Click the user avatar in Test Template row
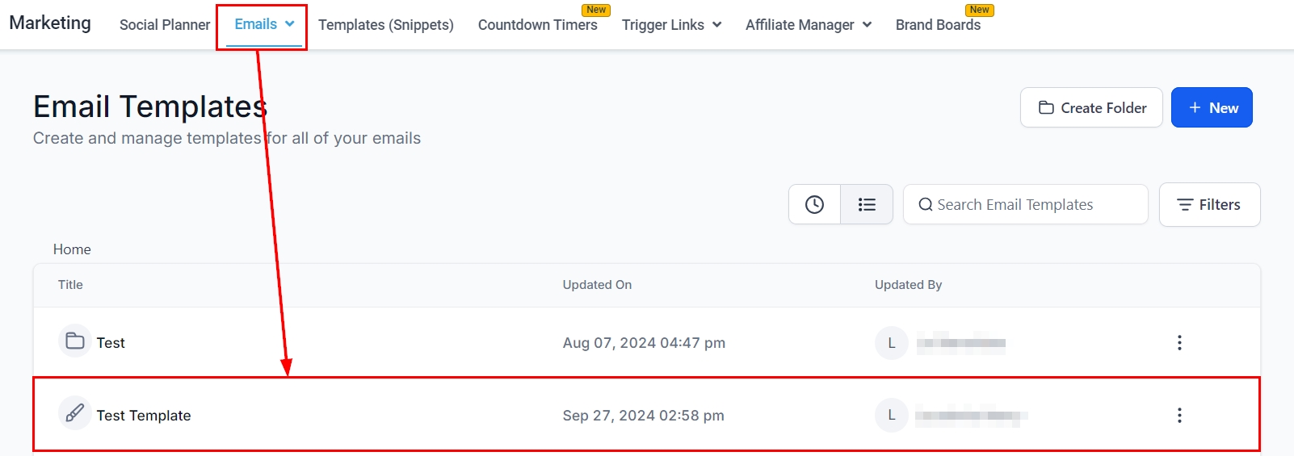 click(892, 416)
